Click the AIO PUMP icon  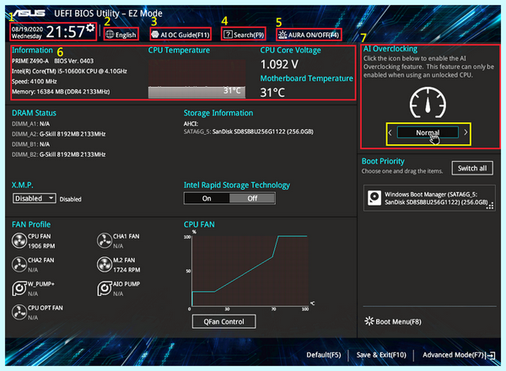click(105, 288)
